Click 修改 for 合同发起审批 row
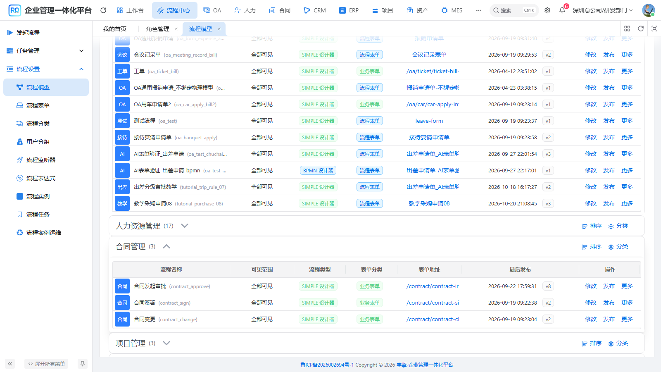661x372 pixels. point(591,286)
